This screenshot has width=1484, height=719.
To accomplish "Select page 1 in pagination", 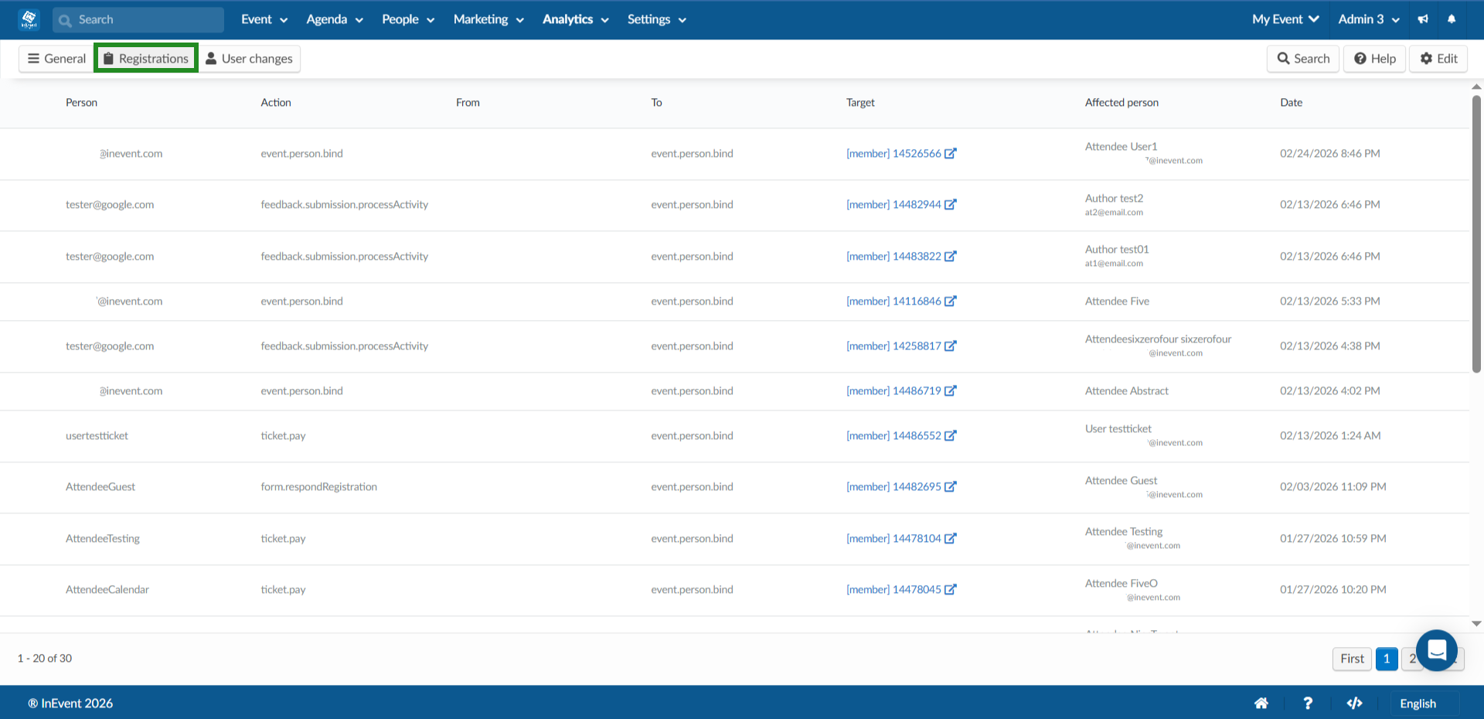I will click(1387, 659).
